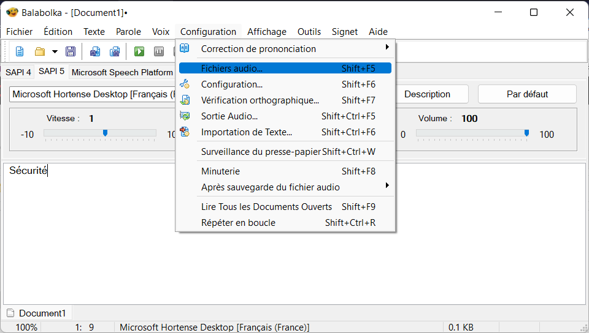Click the New document icon in toolbar

tap(20, 51)
